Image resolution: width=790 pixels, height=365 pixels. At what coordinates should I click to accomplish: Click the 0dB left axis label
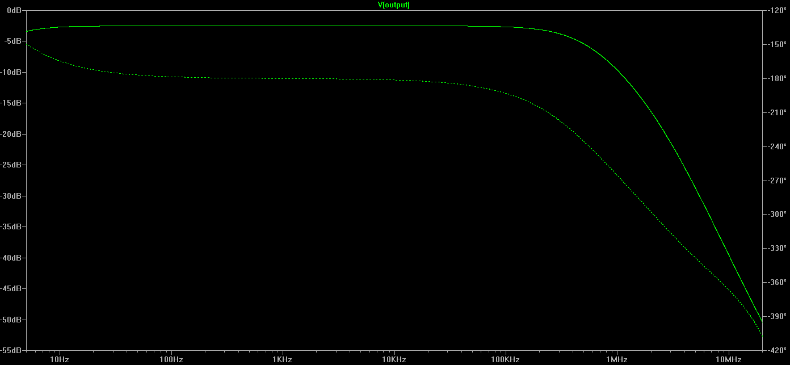point(15,10)
